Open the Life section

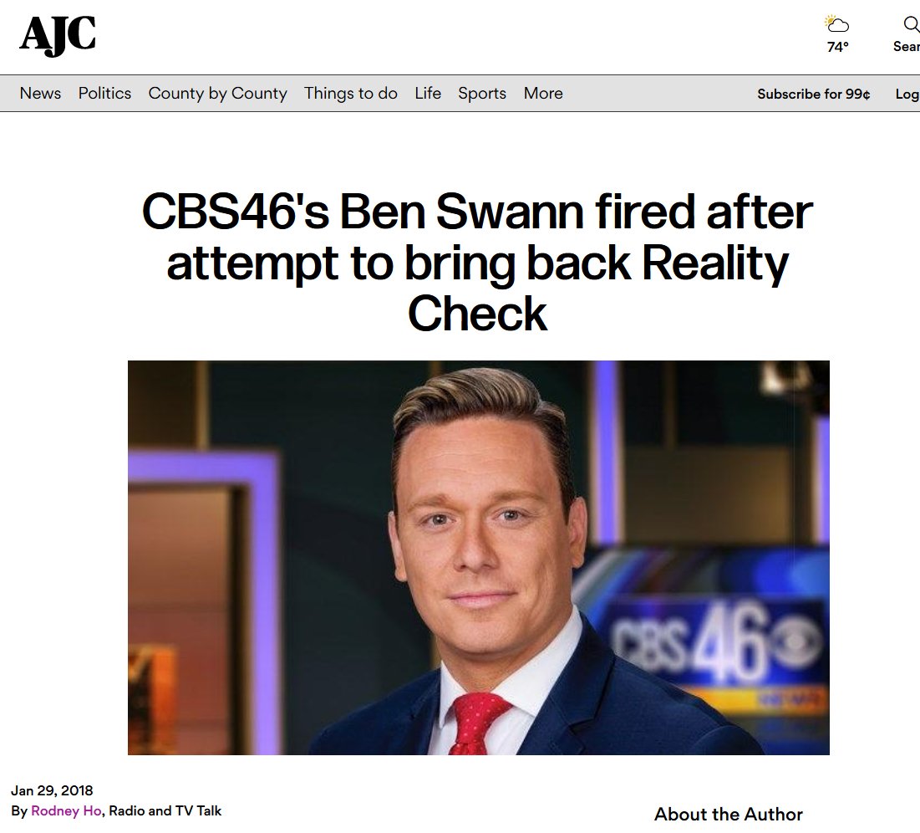click(428, 94)
